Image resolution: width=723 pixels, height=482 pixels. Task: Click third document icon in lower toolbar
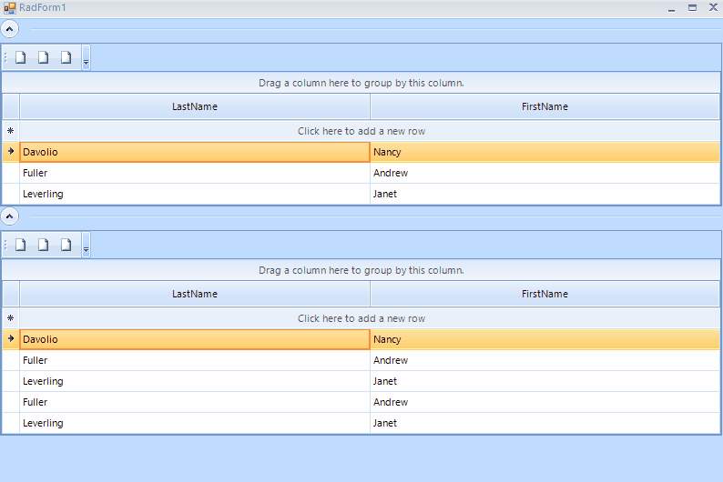pyautogui.click(x=66, y=245)
